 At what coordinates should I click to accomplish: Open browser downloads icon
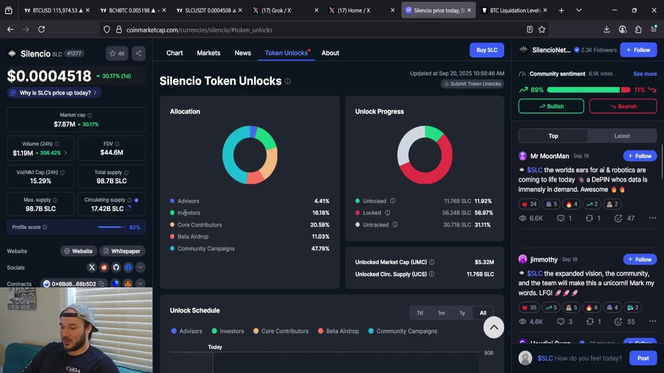(606, 30)
